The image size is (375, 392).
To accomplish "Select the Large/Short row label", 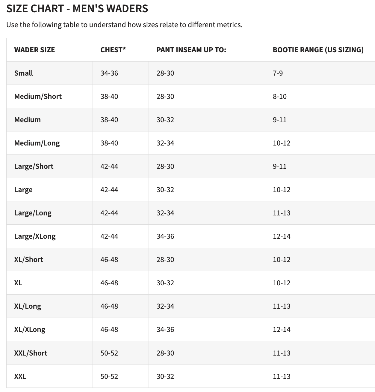I will (34, 166).
